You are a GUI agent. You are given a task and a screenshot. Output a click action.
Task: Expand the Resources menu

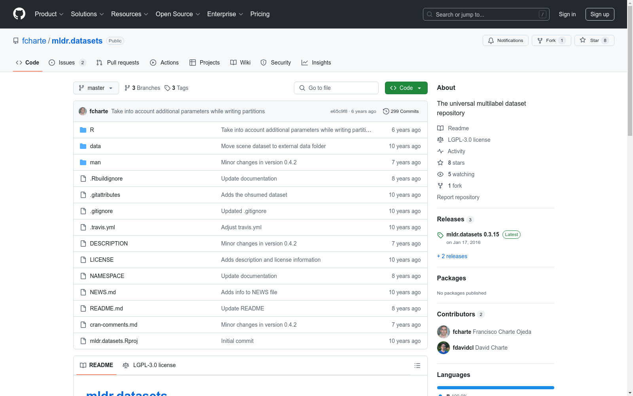pyautogui.click(x=130, y=14)
